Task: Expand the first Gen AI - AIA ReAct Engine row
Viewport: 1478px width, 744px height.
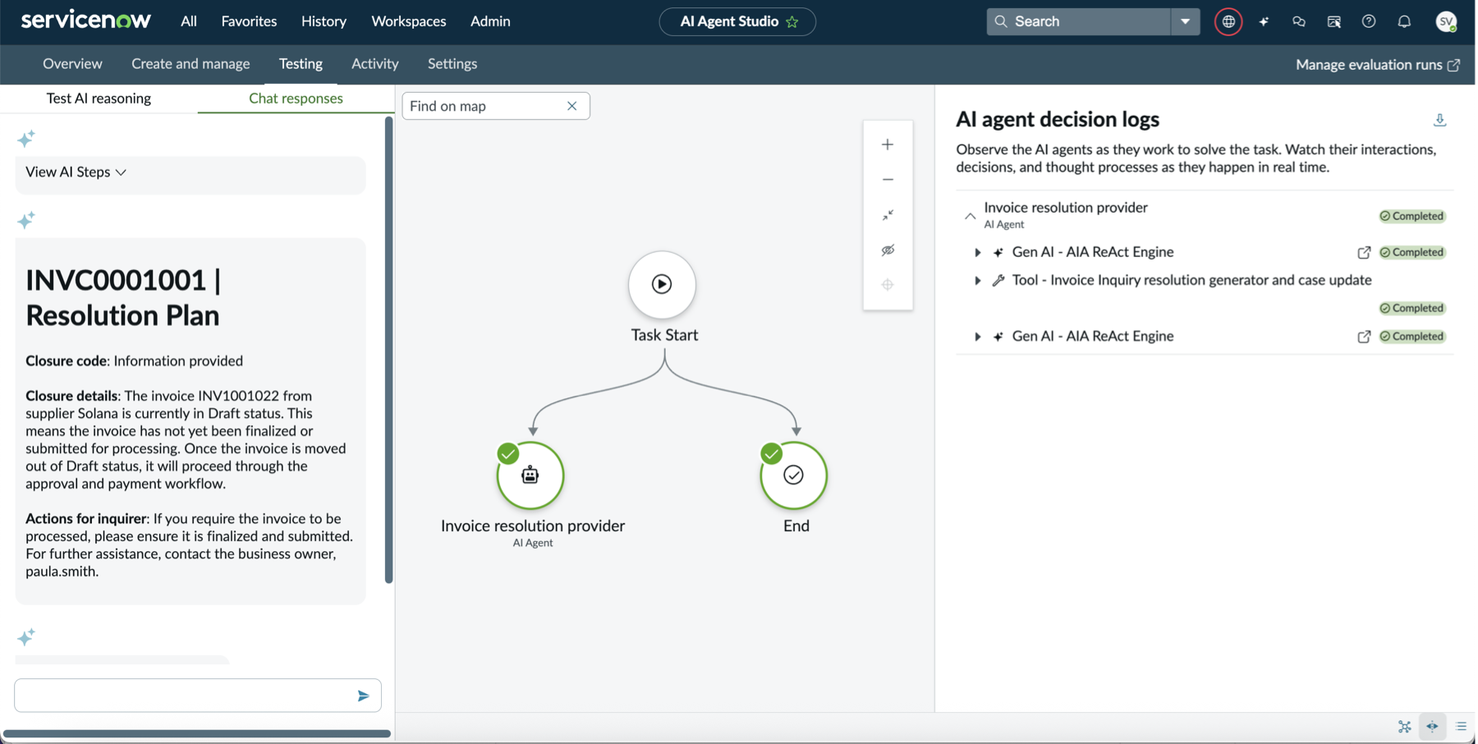Action: [x=977, y=253]
